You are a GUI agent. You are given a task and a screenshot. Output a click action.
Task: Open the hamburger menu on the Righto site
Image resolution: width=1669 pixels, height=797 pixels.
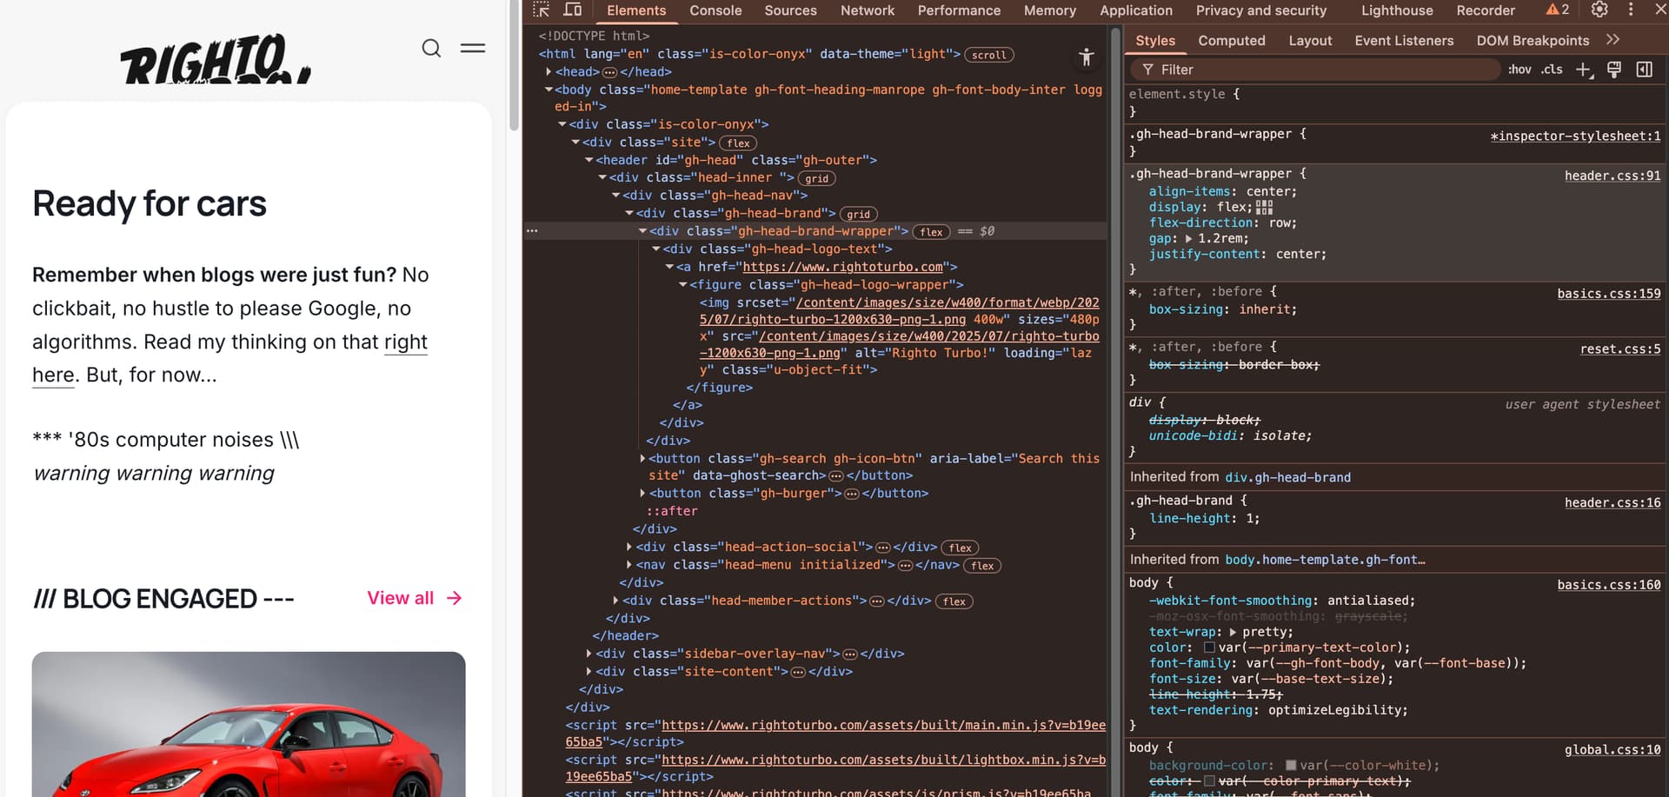coord(473,48)
